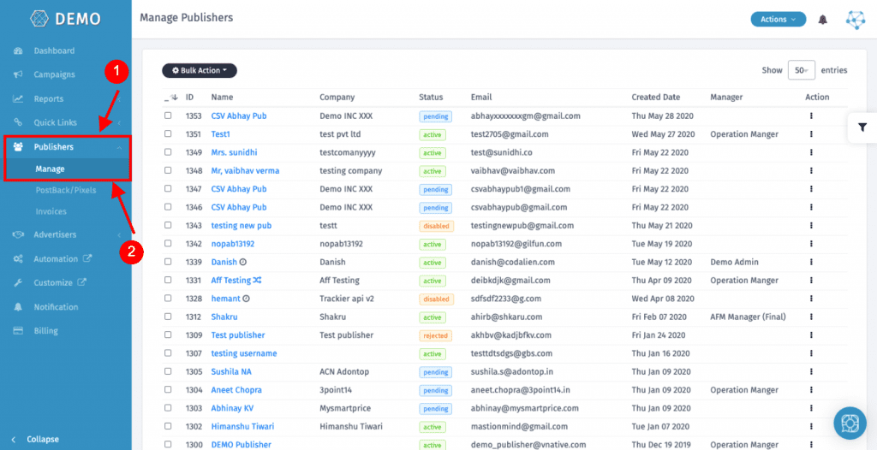Open the DEMO Publisher name link
The image size is (877, 450).
pyautogui.click(x=241, y=445)
